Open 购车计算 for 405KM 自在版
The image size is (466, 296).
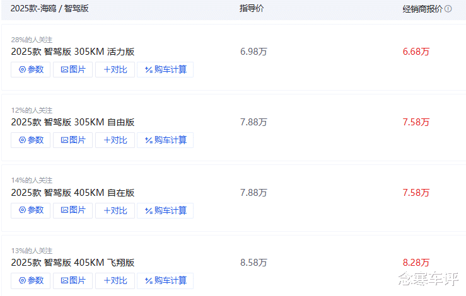pyautogui.click(x=165, y=210)
